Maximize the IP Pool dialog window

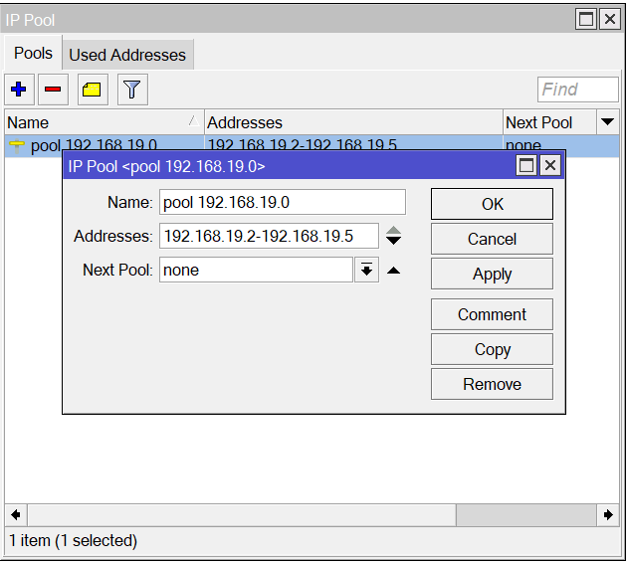point(526,166)
